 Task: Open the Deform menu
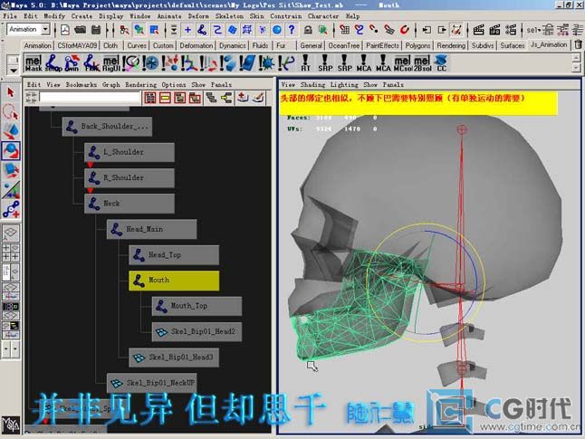(x=198, y=16)
